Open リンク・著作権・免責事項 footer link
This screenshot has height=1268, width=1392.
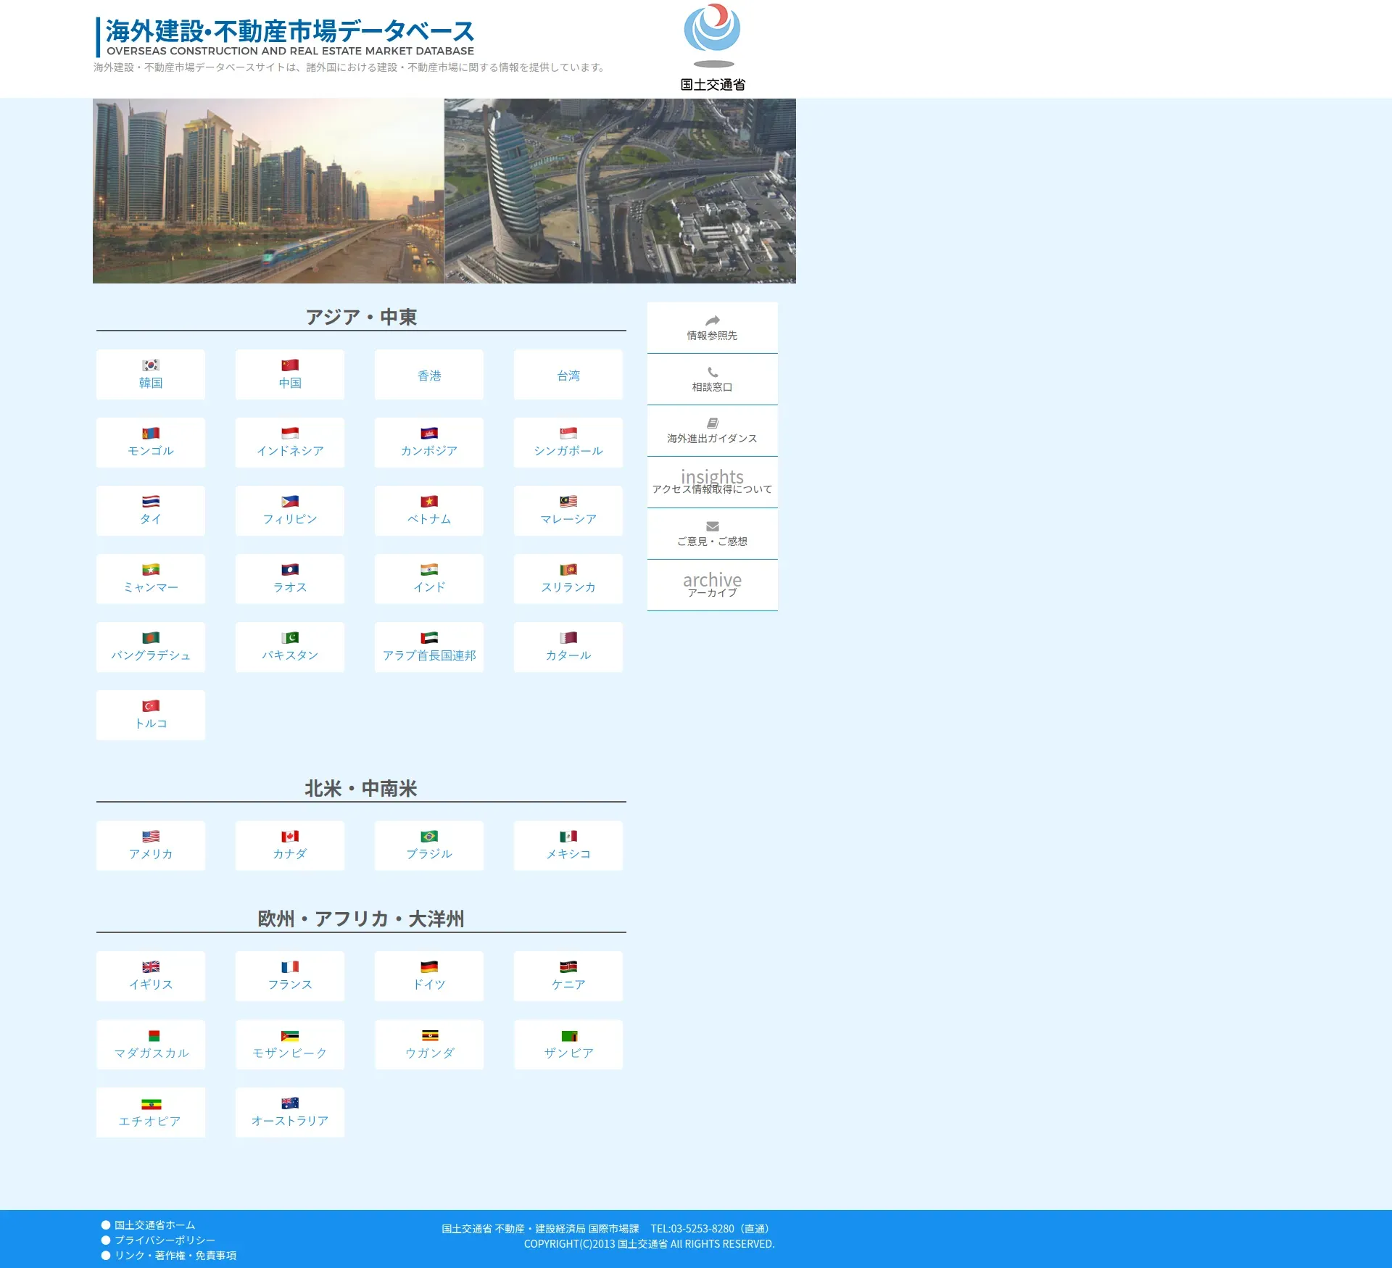(175, 1256)
